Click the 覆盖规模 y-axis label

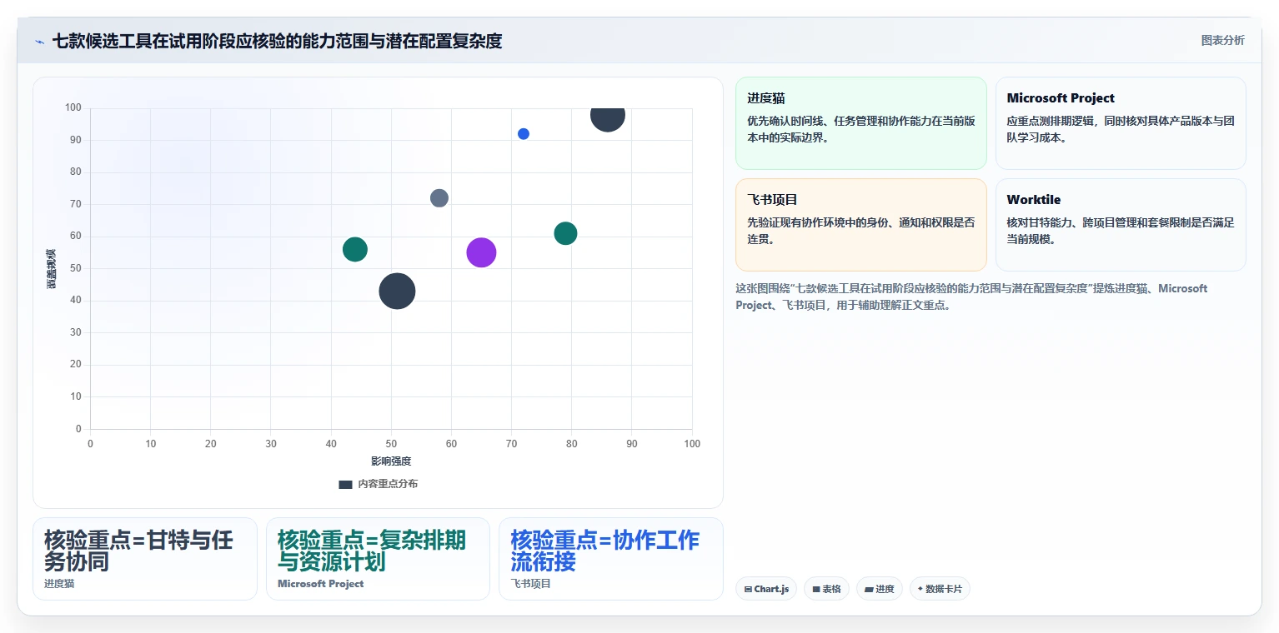tap(51, 269)
